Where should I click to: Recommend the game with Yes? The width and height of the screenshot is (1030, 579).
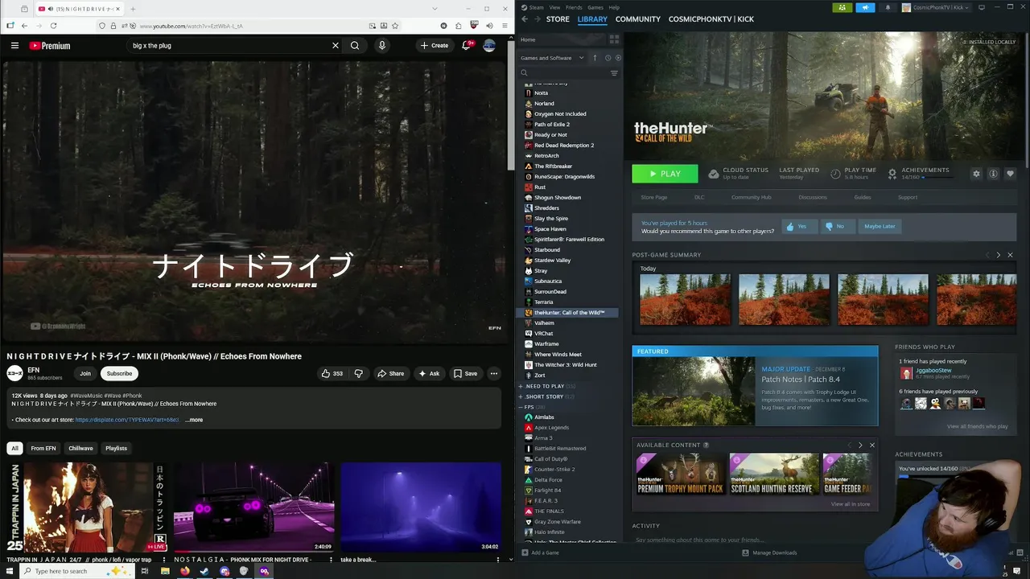[797, 226]
